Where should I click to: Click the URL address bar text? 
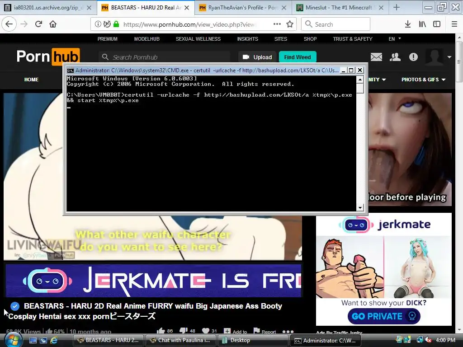(x=189, y=24)
